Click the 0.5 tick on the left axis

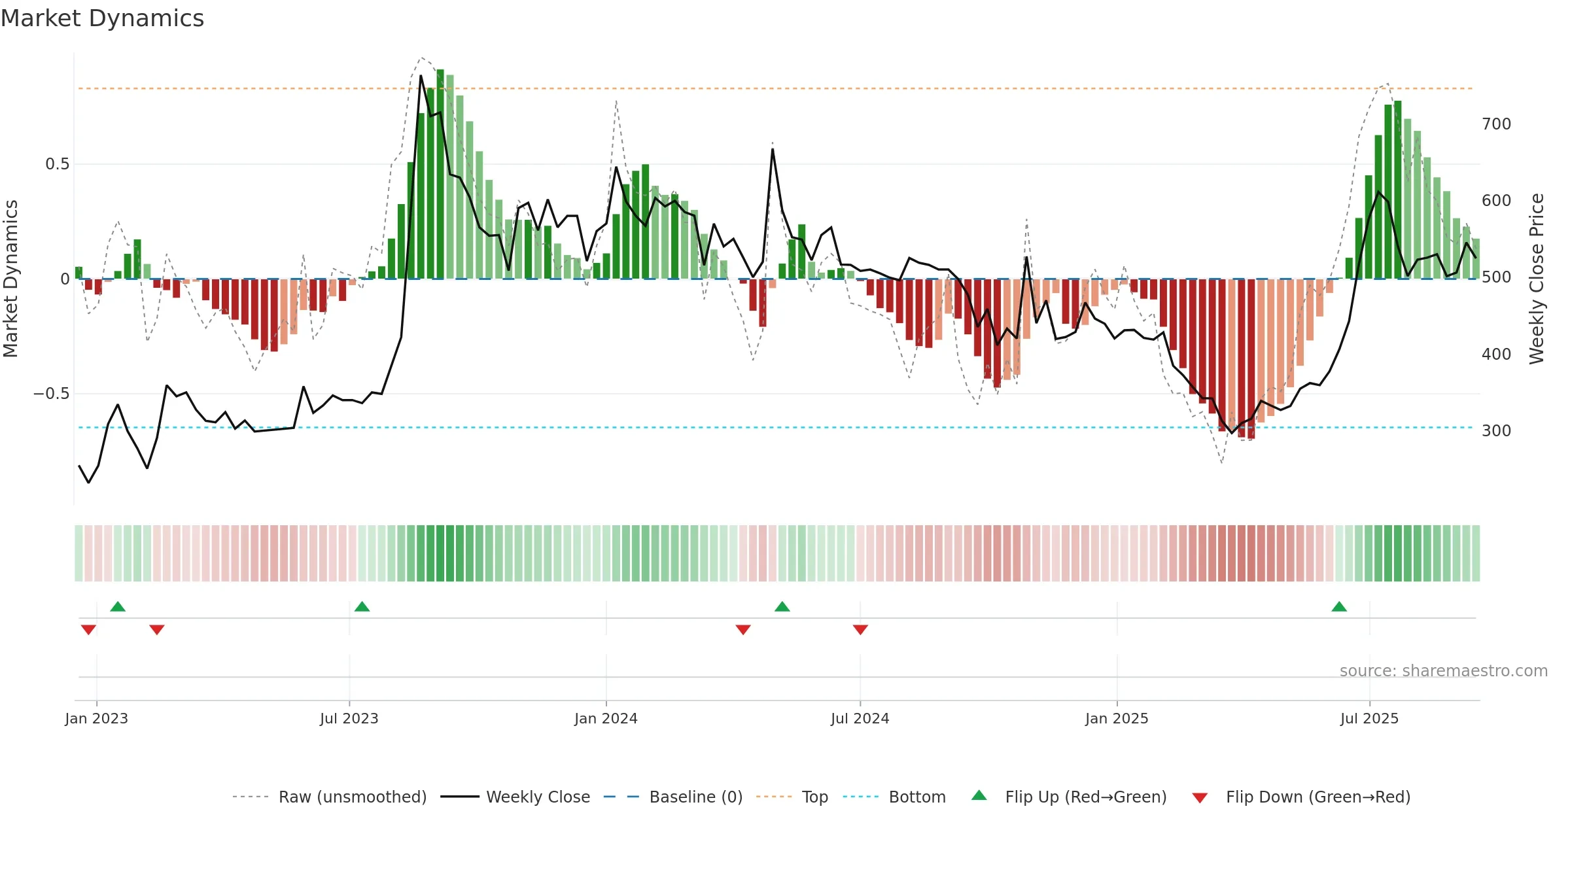click(57, 164)
